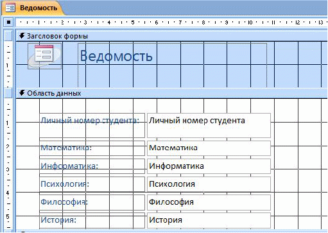The image size is (328, 233).
Task: Select the form logo image in header
Action: 45,56
